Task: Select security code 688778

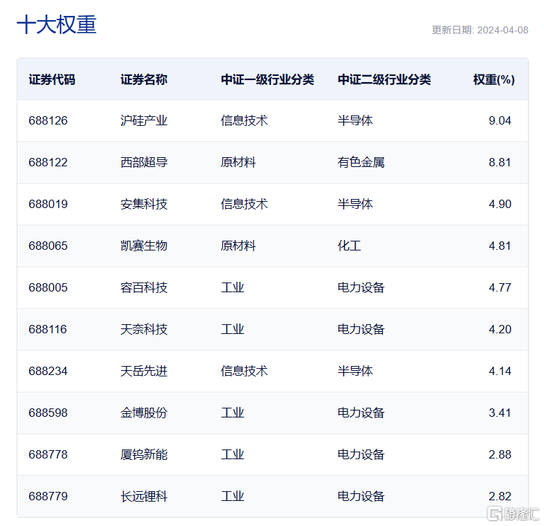Action: (x=48, y=454)
